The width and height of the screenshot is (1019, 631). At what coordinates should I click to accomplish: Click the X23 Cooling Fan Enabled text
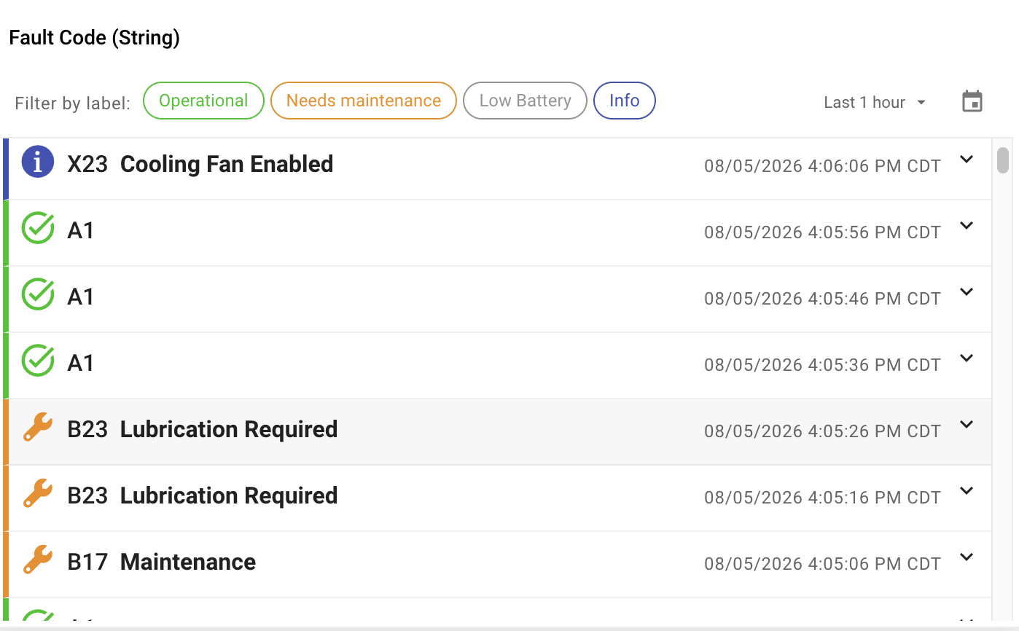point(200,164)
